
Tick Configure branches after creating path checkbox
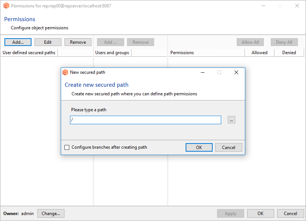(67, 147)
